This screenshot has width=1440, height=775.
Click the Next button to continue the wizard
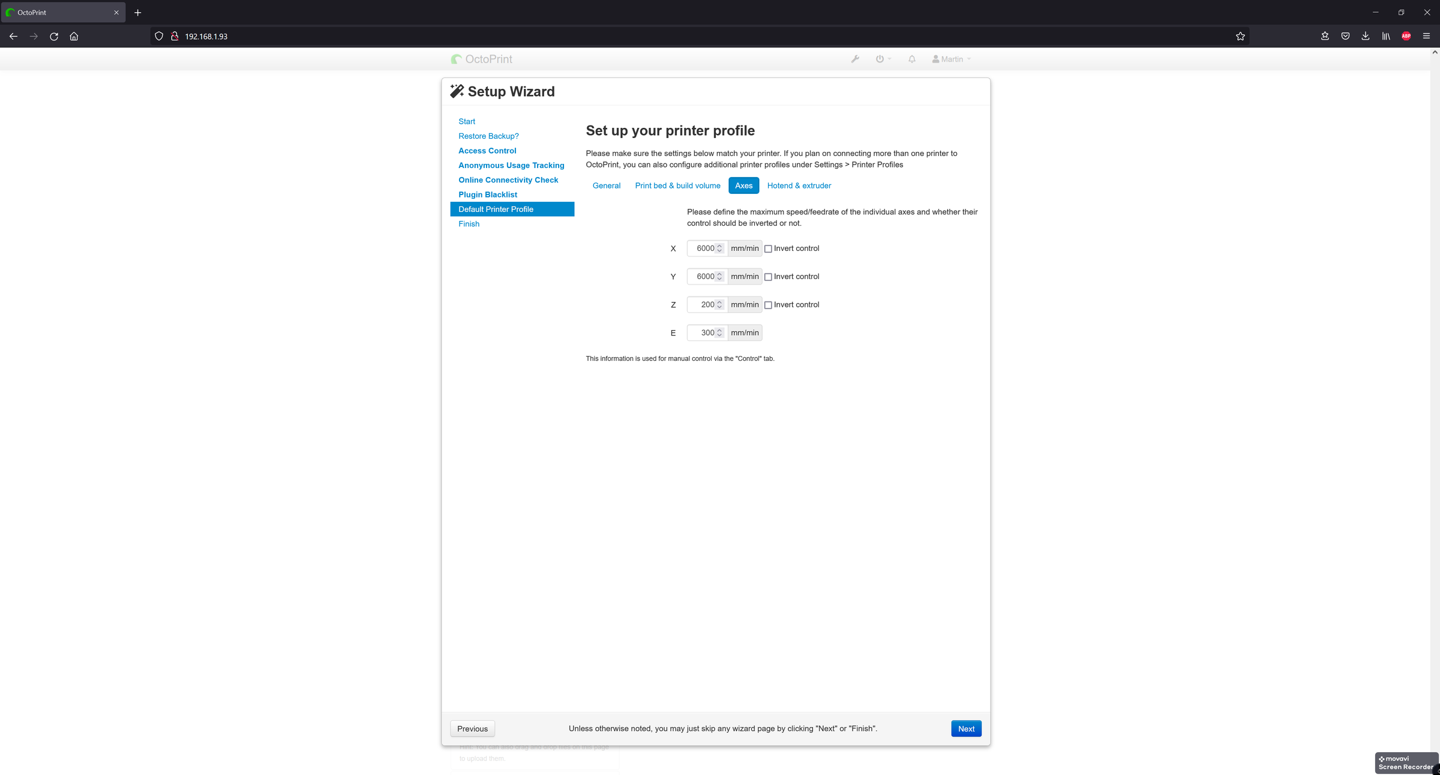(965, 728)
